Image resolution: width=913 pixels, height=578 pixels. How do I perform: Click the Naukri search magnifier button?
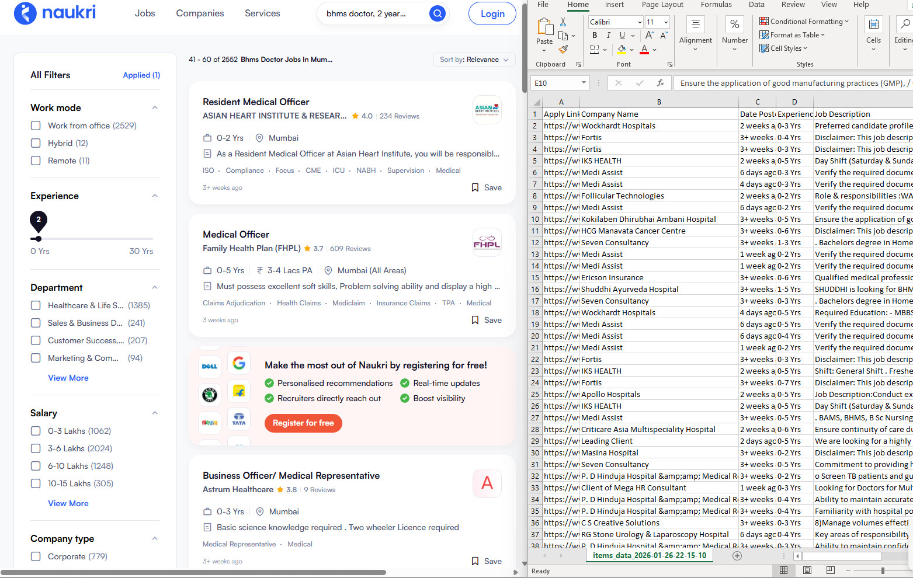tap(437, 13)
